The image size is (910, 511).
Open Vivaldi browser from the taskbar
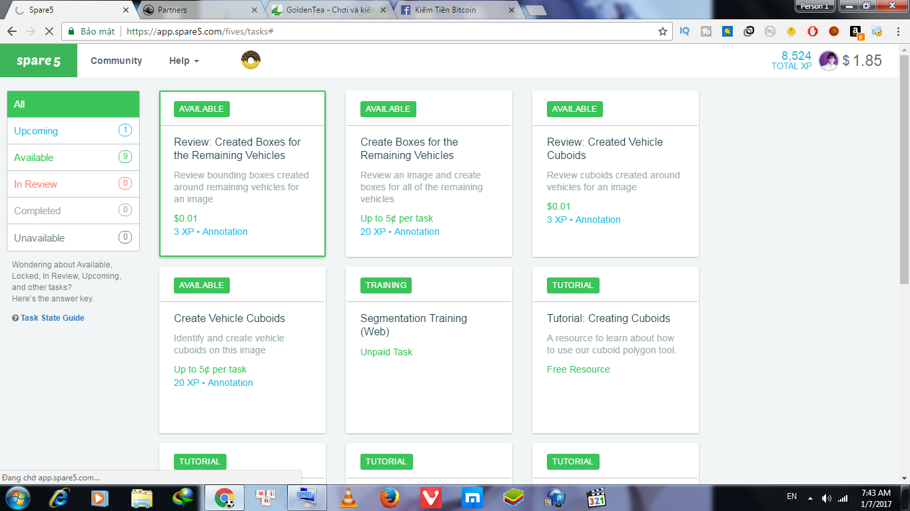pyautogui.click(x=430, y=498)
